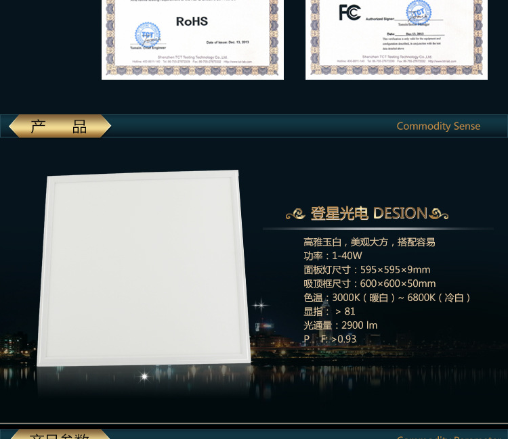Click the white LED panel light image

click(144, 268)
